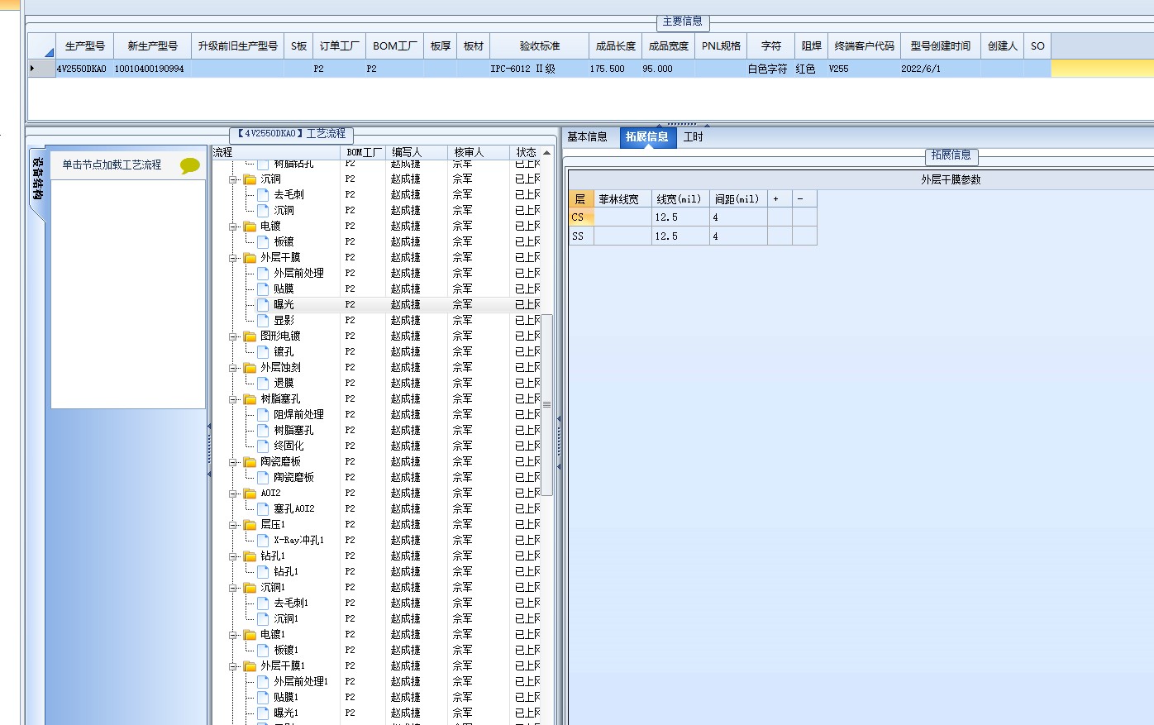Collapse the 钻孔1 folder node
The width and height of the screenshot is (1154, 725).
pos(233,556)
